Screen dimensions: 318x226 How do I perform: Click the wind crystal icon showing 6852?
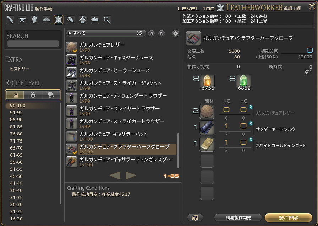(243, 82)
